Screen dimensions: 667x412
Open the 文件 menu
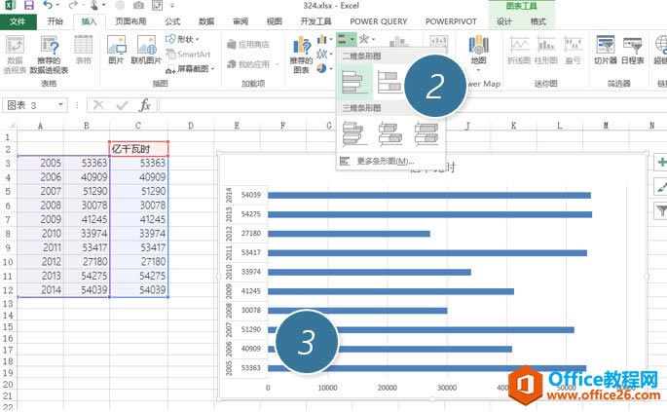[x=18, y=20]
